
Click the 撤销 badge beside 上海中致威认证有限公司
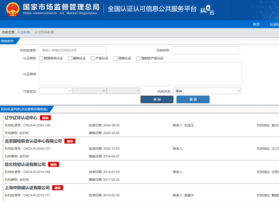[57, 188]
